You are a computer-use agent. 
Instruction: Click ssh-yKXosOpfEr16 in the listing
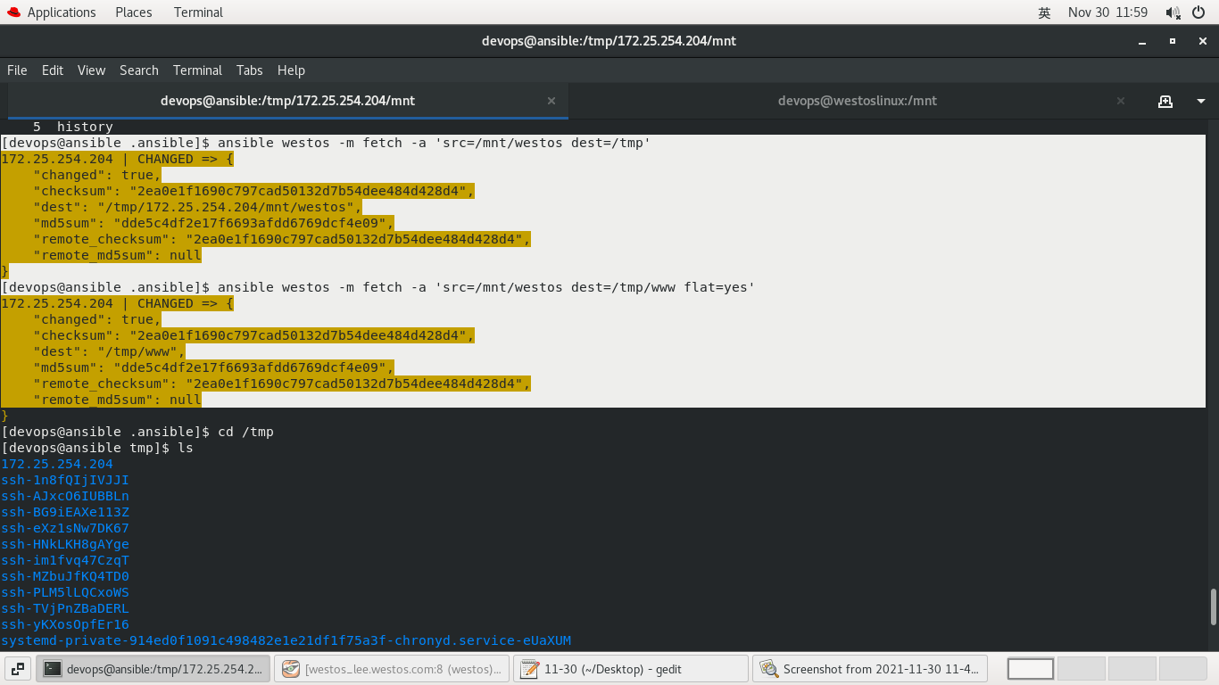[x=65, y=624]
